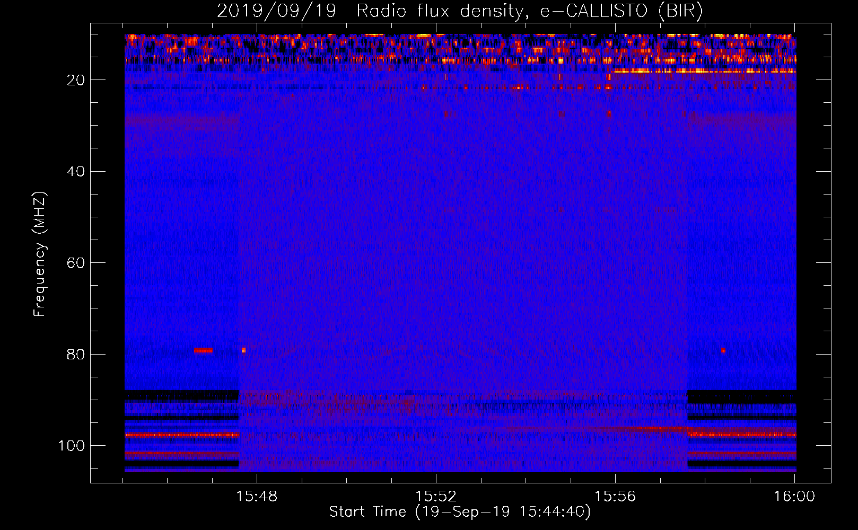Click the '15:52' time tick label

tap(436, 496)
